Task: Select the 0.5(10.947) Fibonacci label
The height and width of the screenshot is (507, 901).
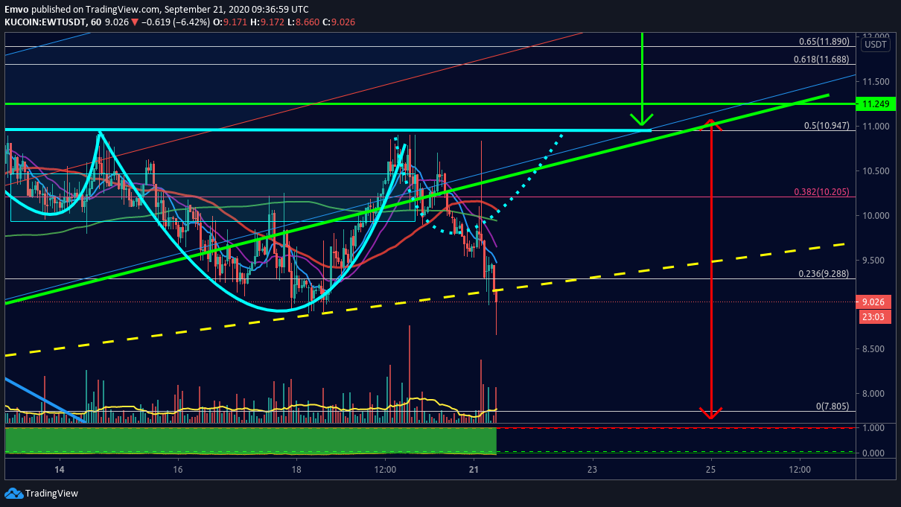Action: 827,125
